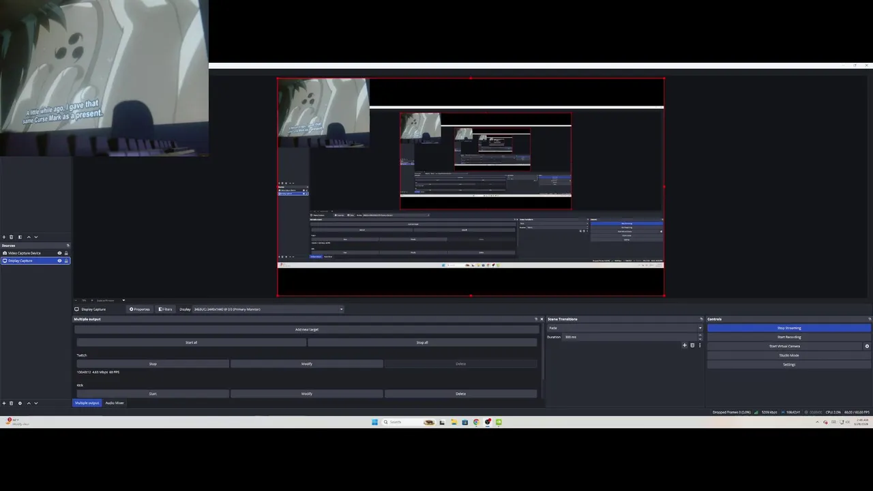Open OBS Studio taskbar icon

pyautogui.click(x=488, y=422)
